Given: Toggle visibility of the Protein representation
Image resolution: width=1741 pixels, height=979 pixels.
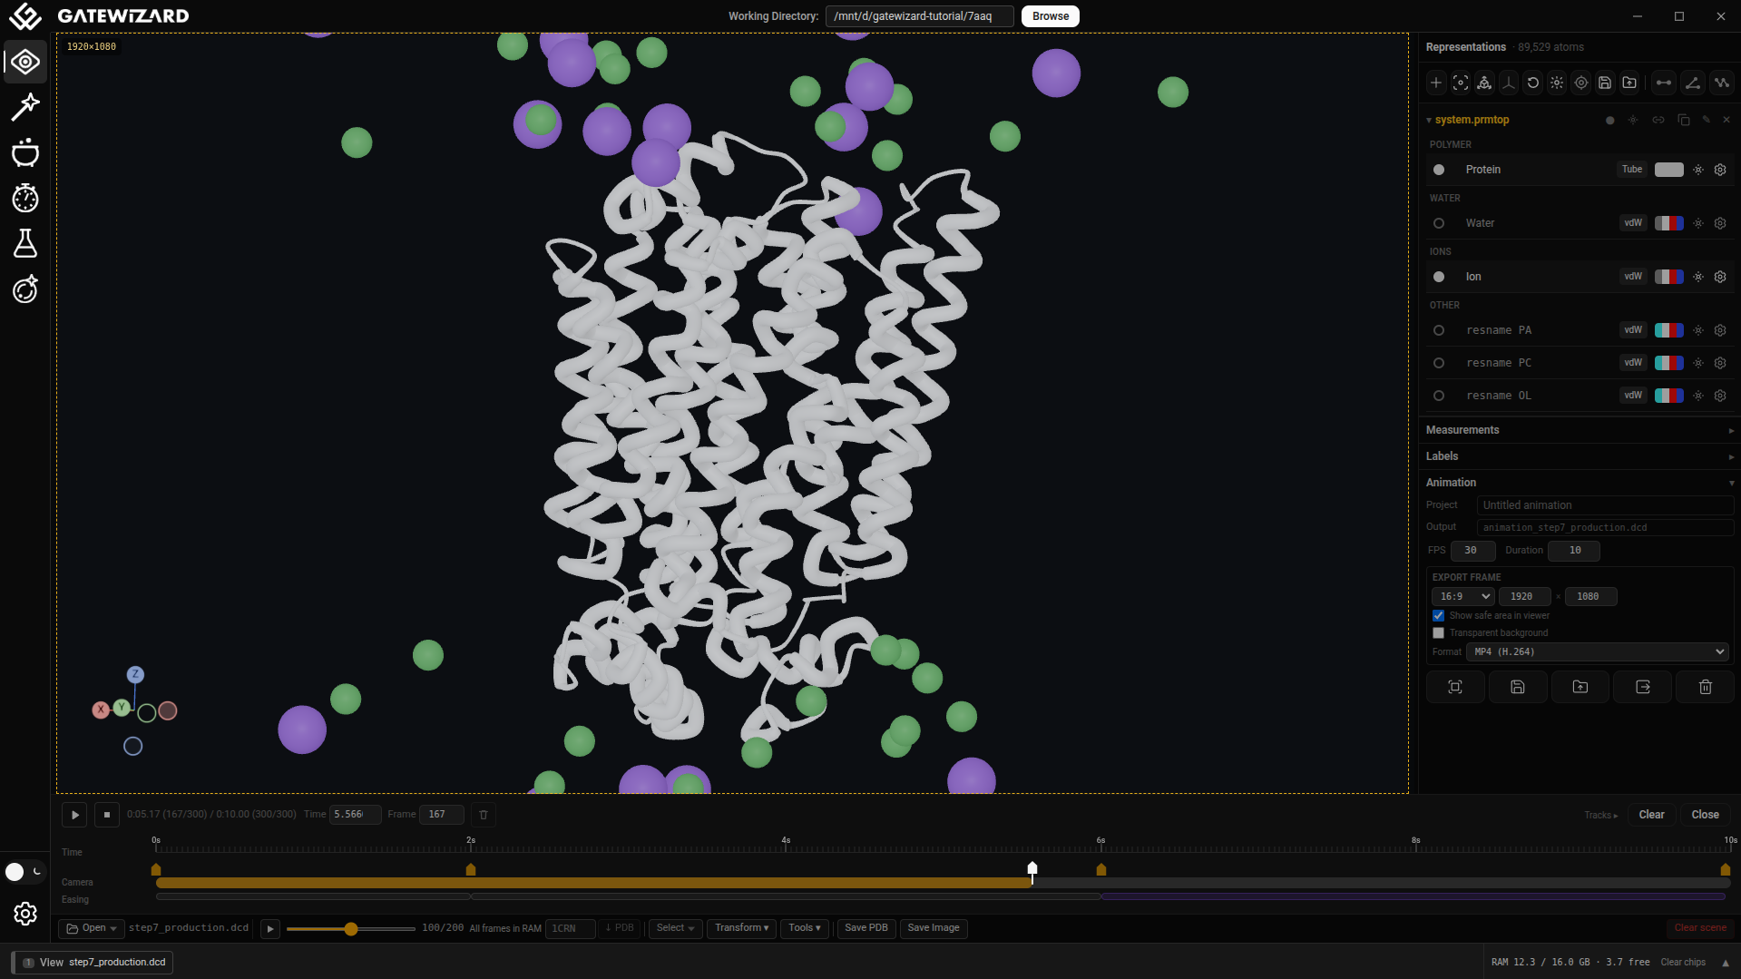Looking at the screenshot, I should coord(1439,170).
